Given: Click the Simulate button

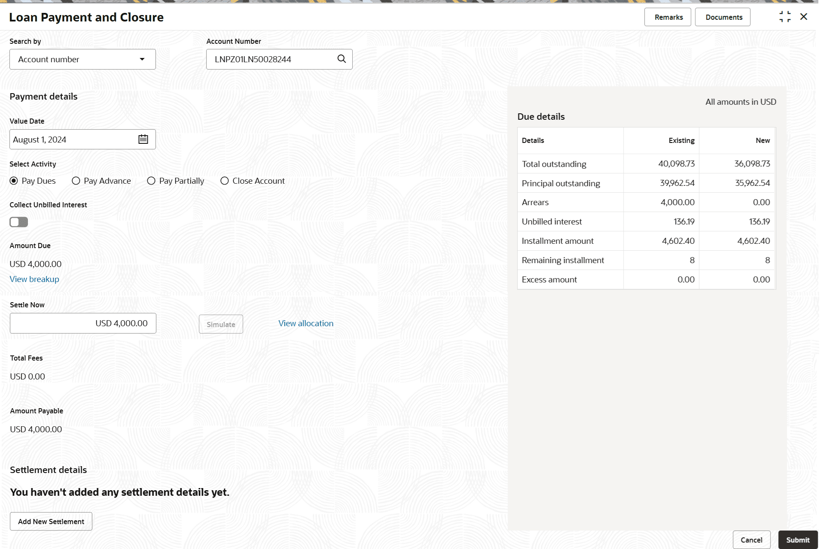Looking at the screenshot, I should [x=221, y=324].
